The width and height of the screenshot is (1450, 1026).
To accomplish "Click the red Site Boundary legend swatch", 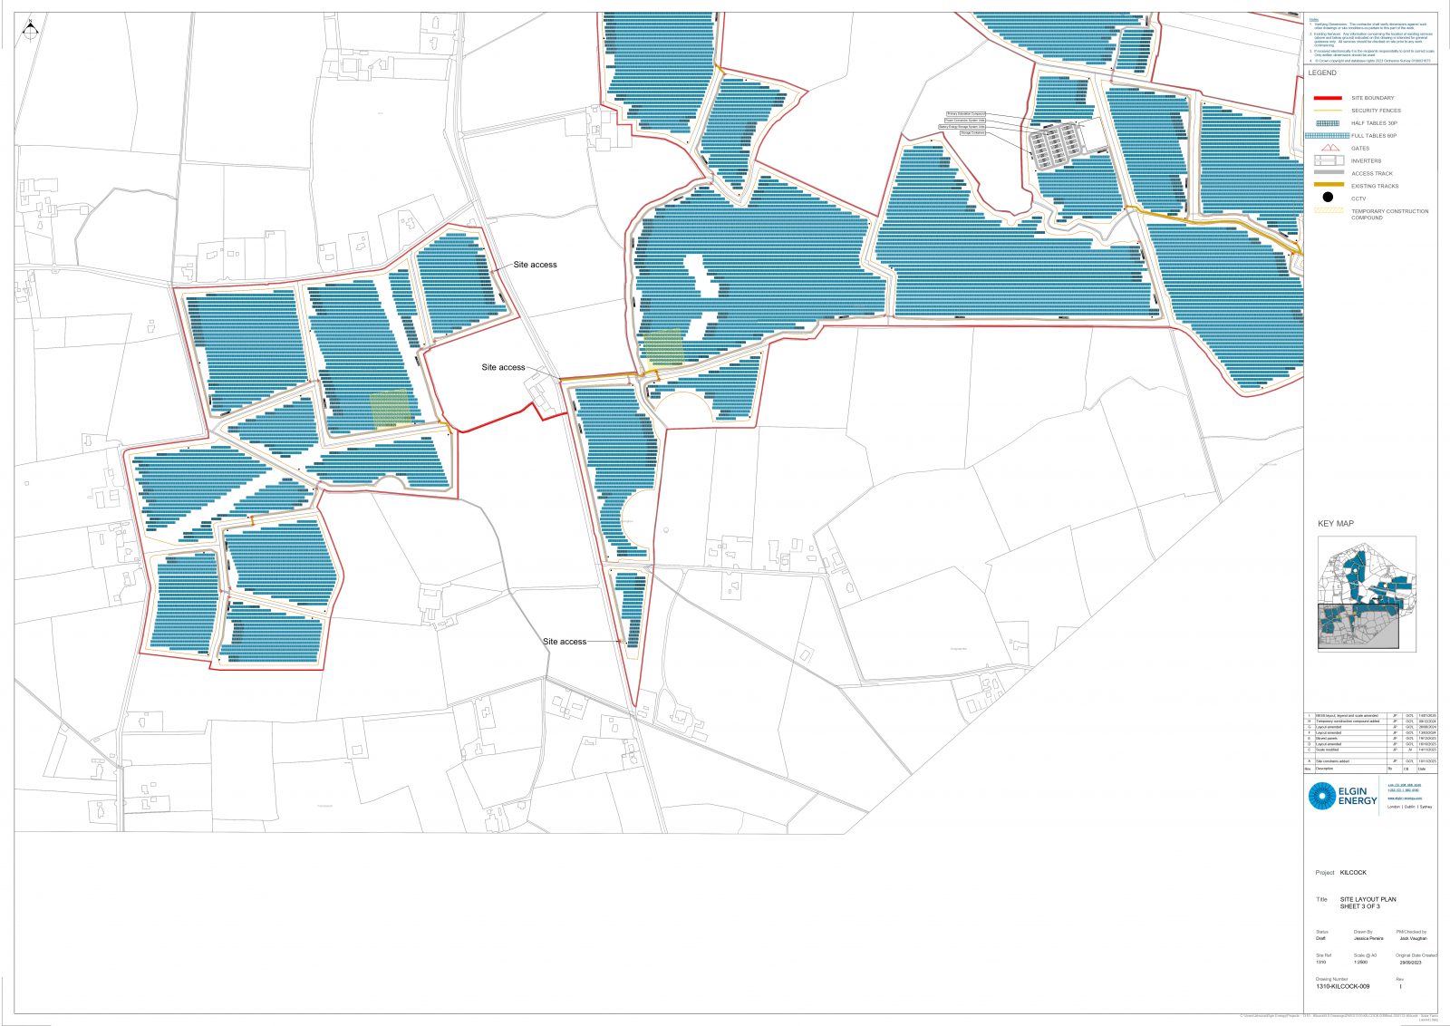I will coord(1328,98).
